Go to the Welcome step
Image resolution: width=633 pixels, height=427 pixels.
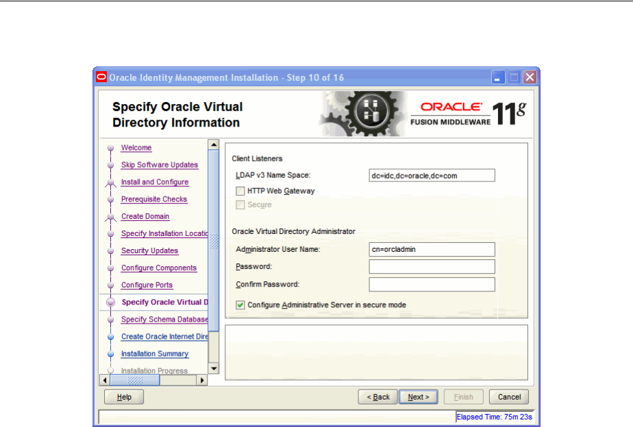click(136, 148)
